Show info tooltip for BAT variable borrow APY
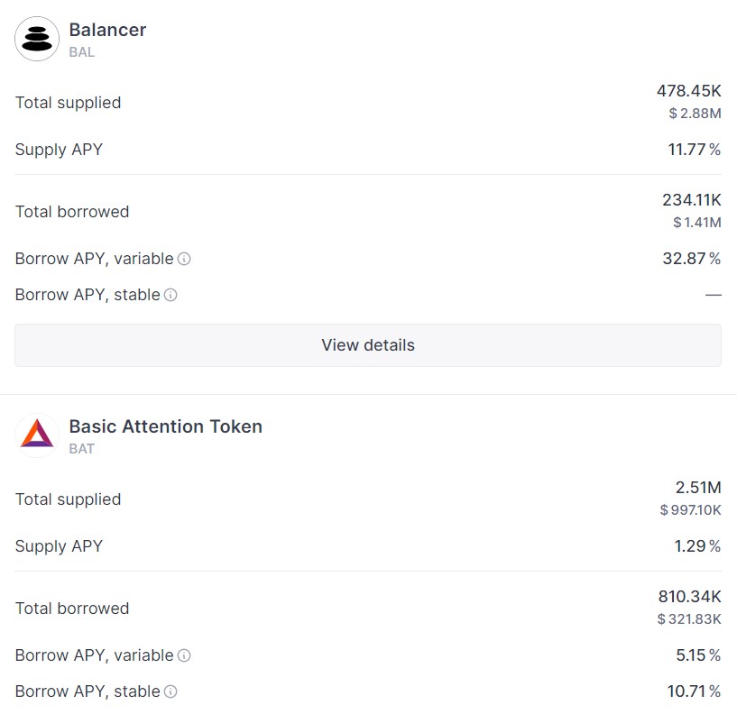737x714 pixels. tap(184, 655)
